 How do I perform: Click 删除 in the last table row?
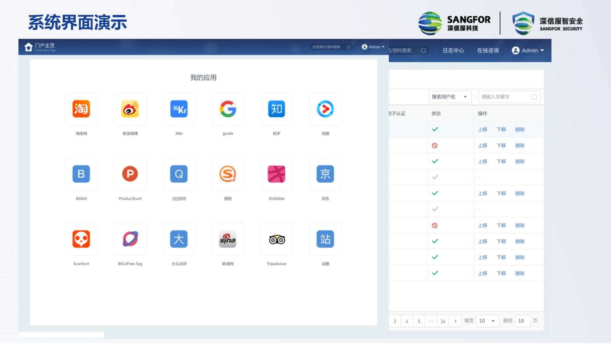point(520,273)
